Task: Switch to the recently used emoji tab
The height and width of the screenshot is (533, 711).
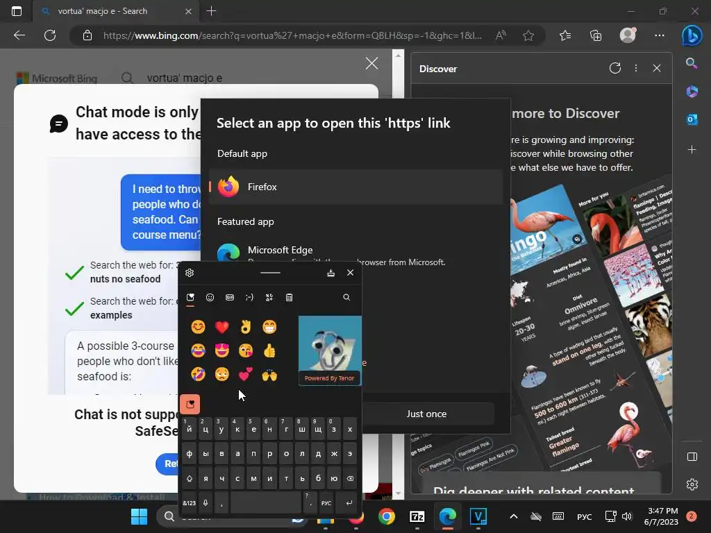Action: (x=190, y=297)
